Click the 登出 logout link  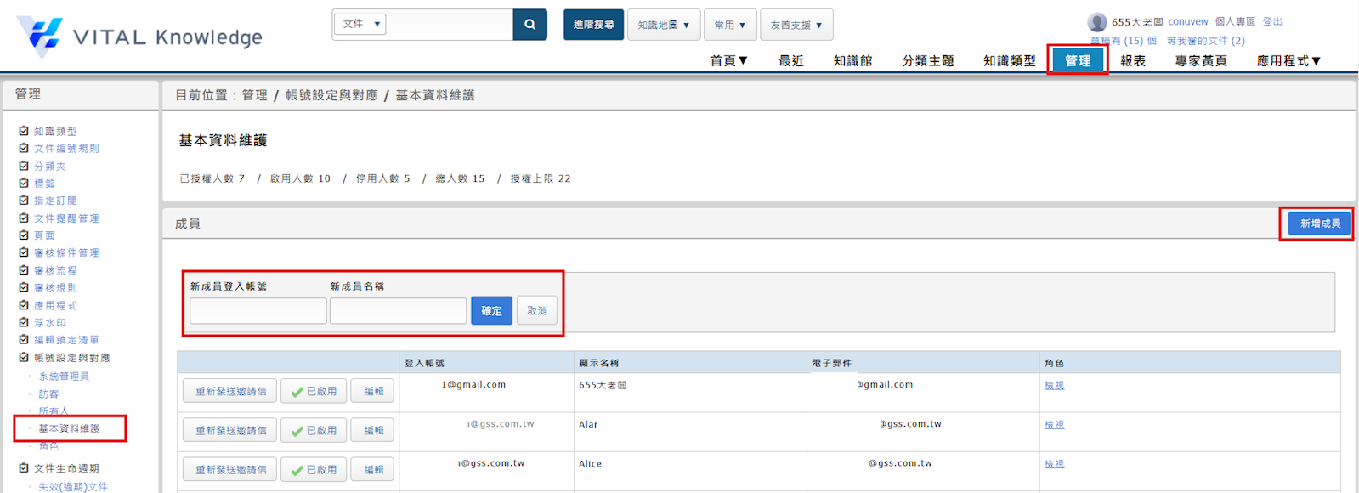click(x=1271, y=22)
